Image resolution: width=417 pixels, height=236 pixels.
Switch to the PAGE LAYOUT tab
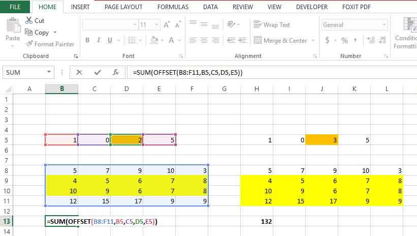[x=123, y=7]
